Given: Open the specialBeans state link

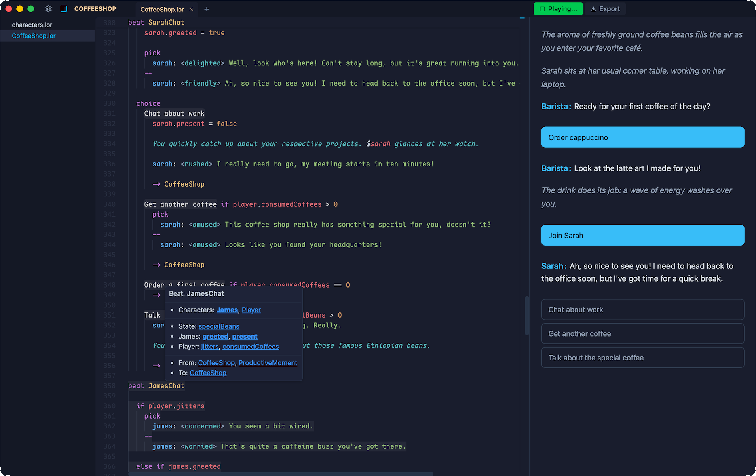Looking at the screenshot, I should pos(219,326).
